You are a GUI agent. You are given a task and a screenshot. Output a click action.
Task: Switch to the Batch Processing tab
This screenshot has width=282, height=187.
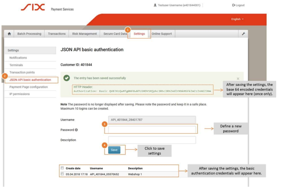[29, 34]
